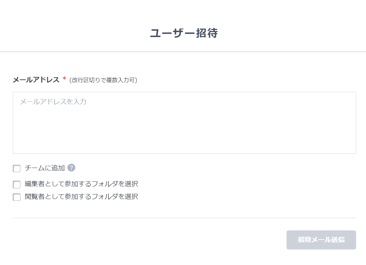Click inside the multi-line email entry box
366x265 pixels.
pos(184,122)
